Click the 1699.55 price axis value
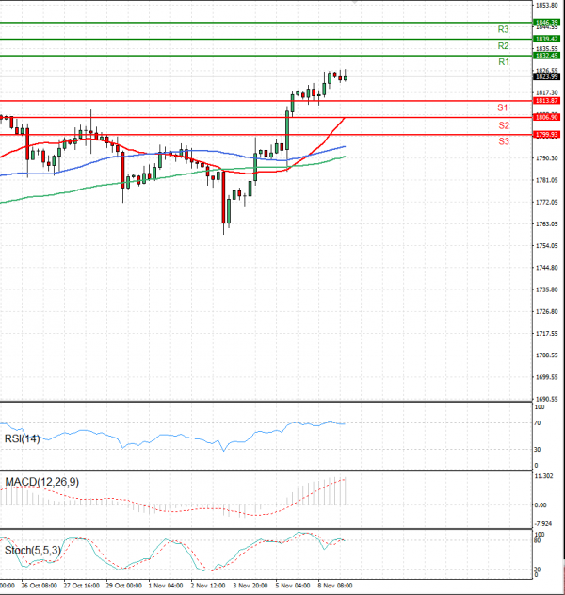565x595 pixels. pos(547,377)
